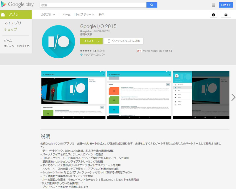Click the ログイン button
The width and height of the screenshot is (236, 189).
click(x=226, y=5)
